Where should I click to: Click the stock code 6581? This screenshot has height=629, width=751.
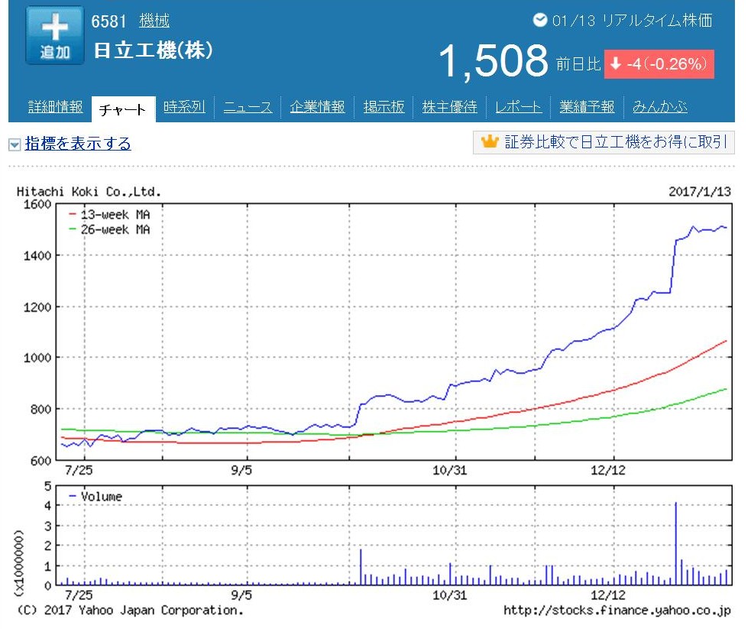(108, 21)
